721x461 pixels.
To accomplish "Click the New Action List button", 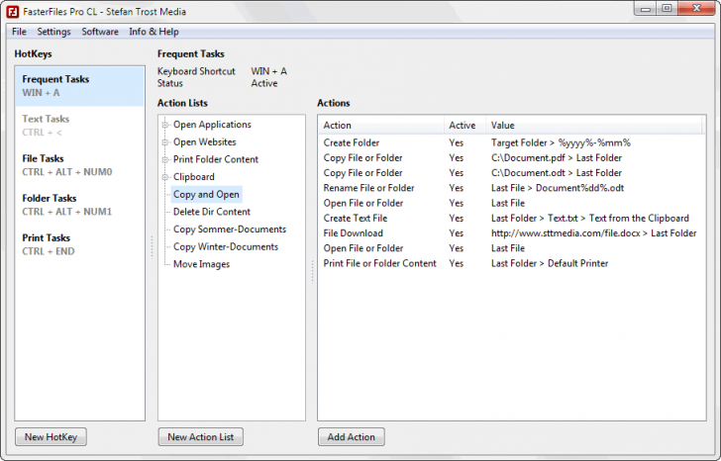I will click(x=200, y=436).
